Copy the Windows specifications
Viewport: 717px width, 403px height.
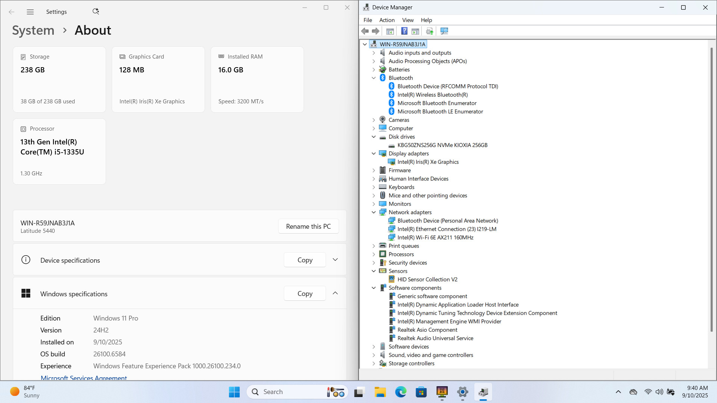pyautogui.click(x=305, y=294)
